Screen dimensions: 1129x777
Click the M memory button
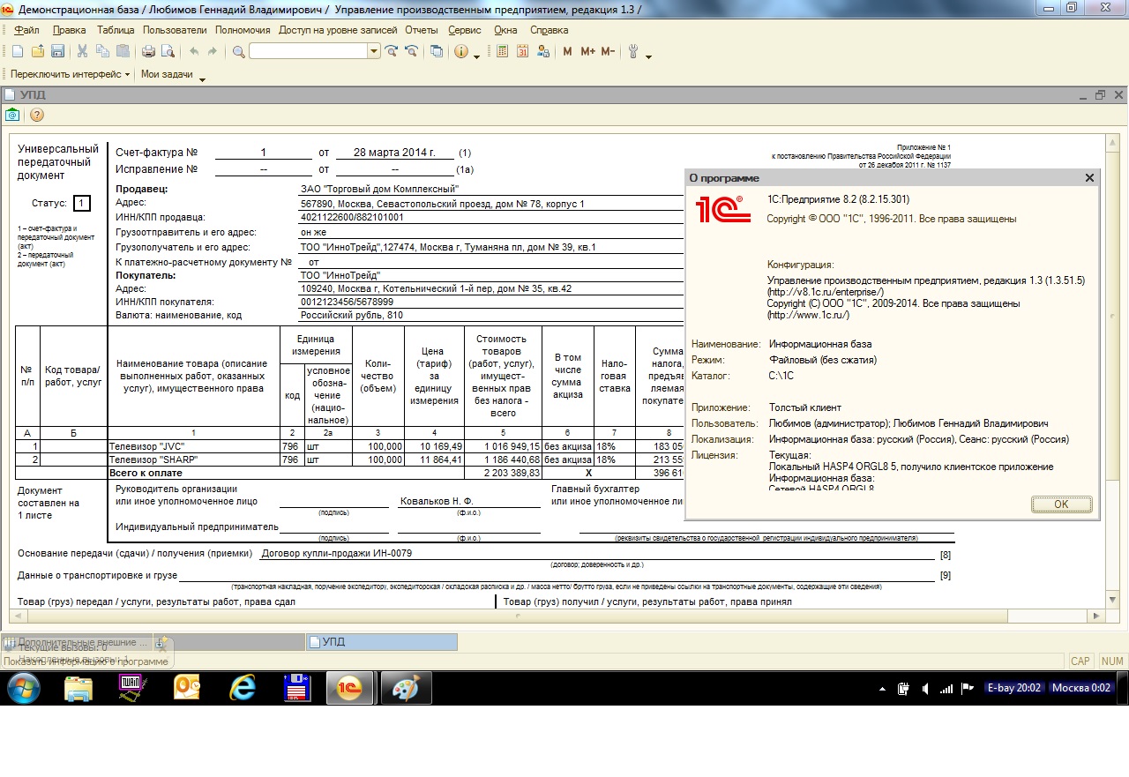pyautogui.click(x=568, y=51)
